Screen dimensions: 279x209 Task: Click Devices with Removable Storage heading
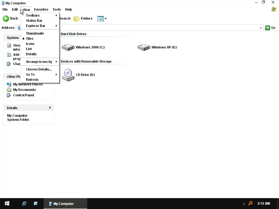[x=86, y=62]
